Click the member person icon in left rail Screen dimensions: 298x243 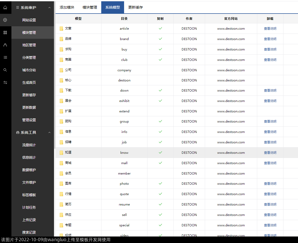click(5, 45)
